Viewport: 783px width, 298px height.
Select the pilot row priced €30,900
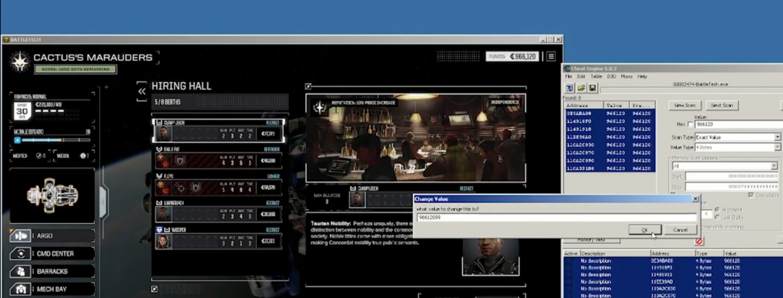click(219, 211)
